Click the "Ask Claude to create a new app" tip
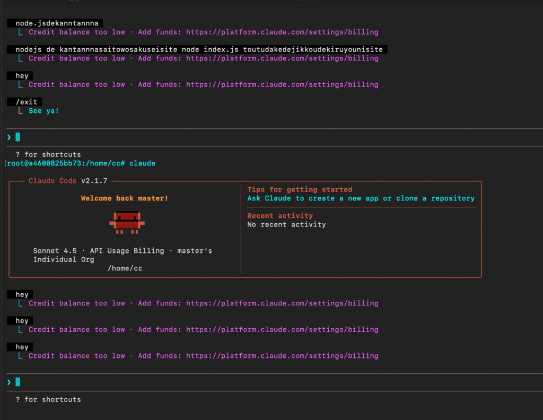543x420 pixels. click(x=361, y=198)
